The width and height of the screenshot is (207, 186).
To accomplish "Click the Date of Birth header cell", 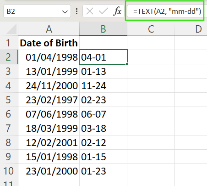I will click(49, 43).
